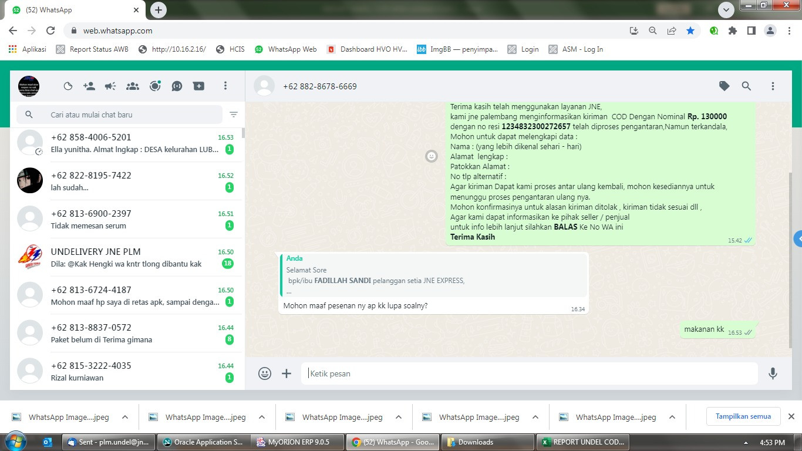Open Chrome tab search chevron

(x=726, y=10)
